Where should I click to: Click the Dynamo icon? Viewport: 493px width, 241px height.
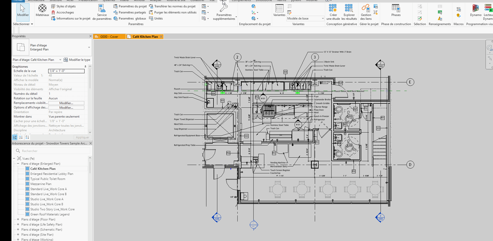(x=475, y=10)
